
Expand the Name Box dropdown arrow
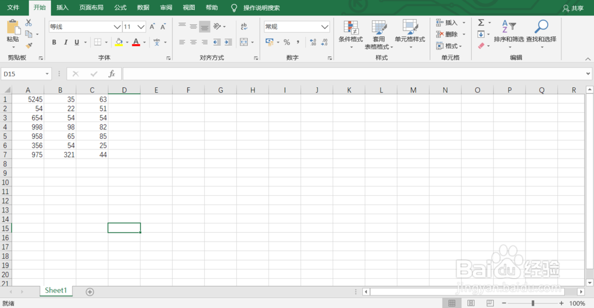coord(47,74)
